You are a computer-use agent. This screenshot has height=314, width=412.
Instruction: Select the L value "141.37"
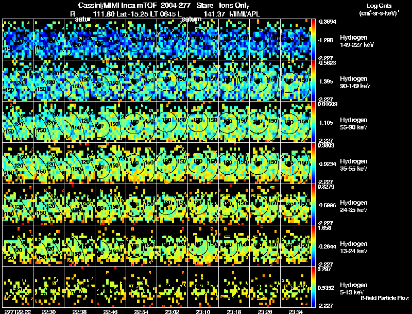click(214, 14)
